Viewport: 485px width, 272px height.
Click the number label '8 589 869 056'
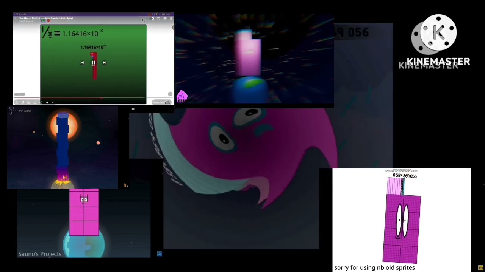pos(405,176)
